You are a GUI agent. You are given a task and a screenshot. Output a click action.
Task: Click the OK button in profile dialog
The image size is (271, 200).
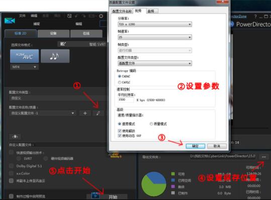coord(195,146)
